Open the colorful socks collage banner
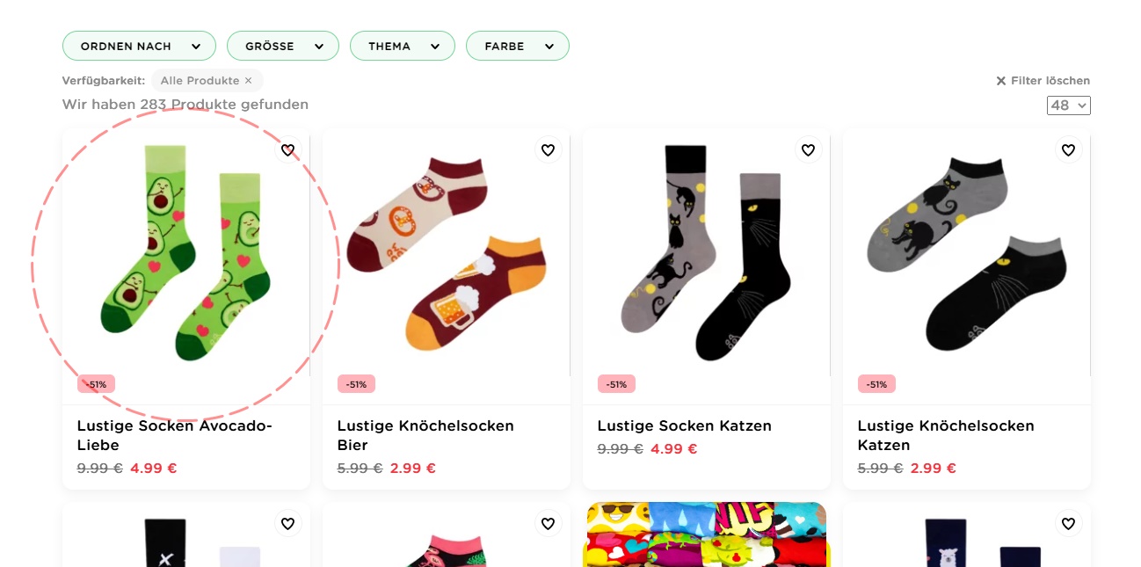Image resolution: width=1141 pixels, height=567 pixels. tap(706, 534)
